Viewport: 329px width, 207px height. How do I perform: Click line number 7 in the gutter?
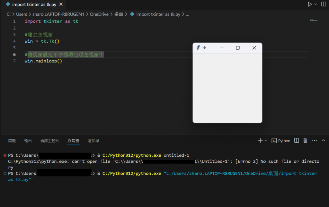point(14,61)
